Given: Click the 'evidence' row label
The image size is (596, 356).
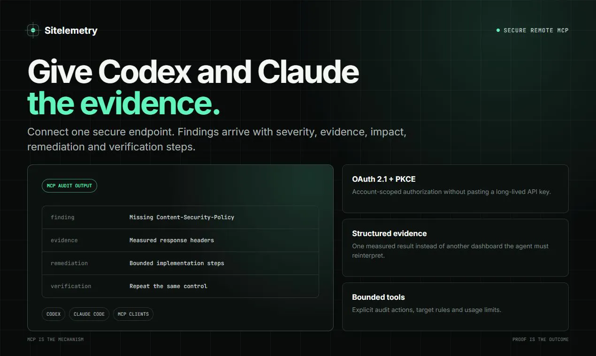Looking at the screenshot, I should pos(64,240).
